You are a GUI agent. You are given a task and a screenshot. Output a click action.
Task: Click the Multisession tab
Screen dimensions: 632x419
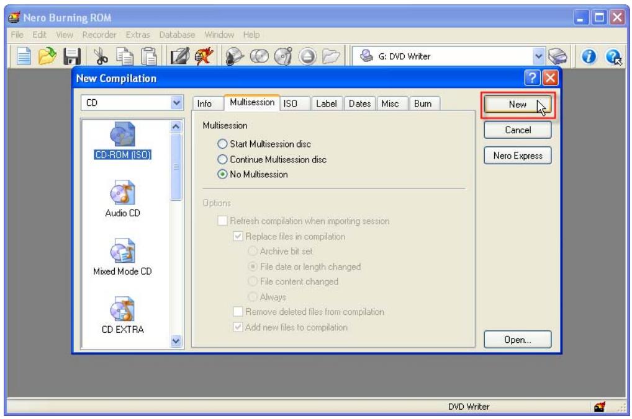[x=252, y=102]
